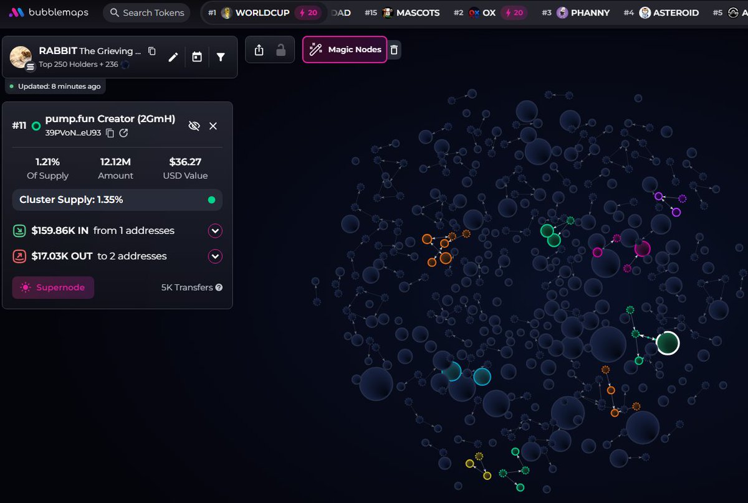The image size is (748, 503).
Task: Copy the 39PVoN...eU93 wallet address
Action: coord(110,133)
